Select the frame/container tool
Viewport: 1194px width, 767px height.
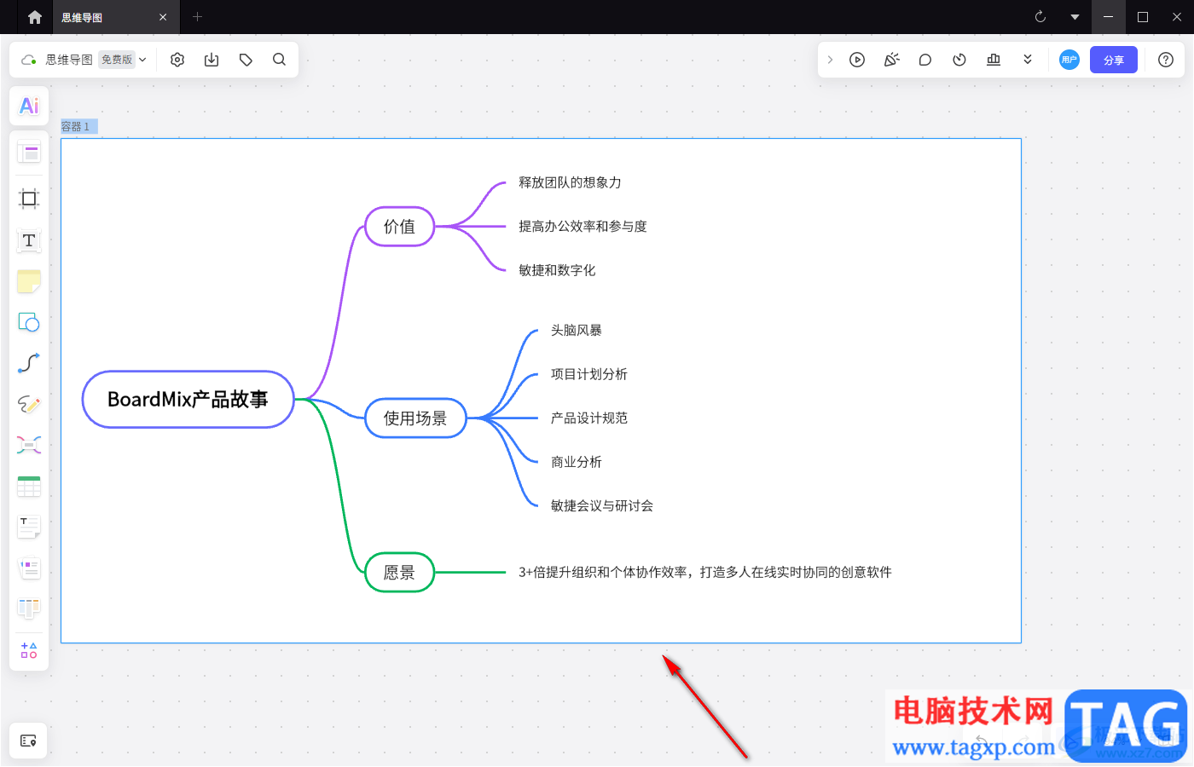tap(29, 199)
